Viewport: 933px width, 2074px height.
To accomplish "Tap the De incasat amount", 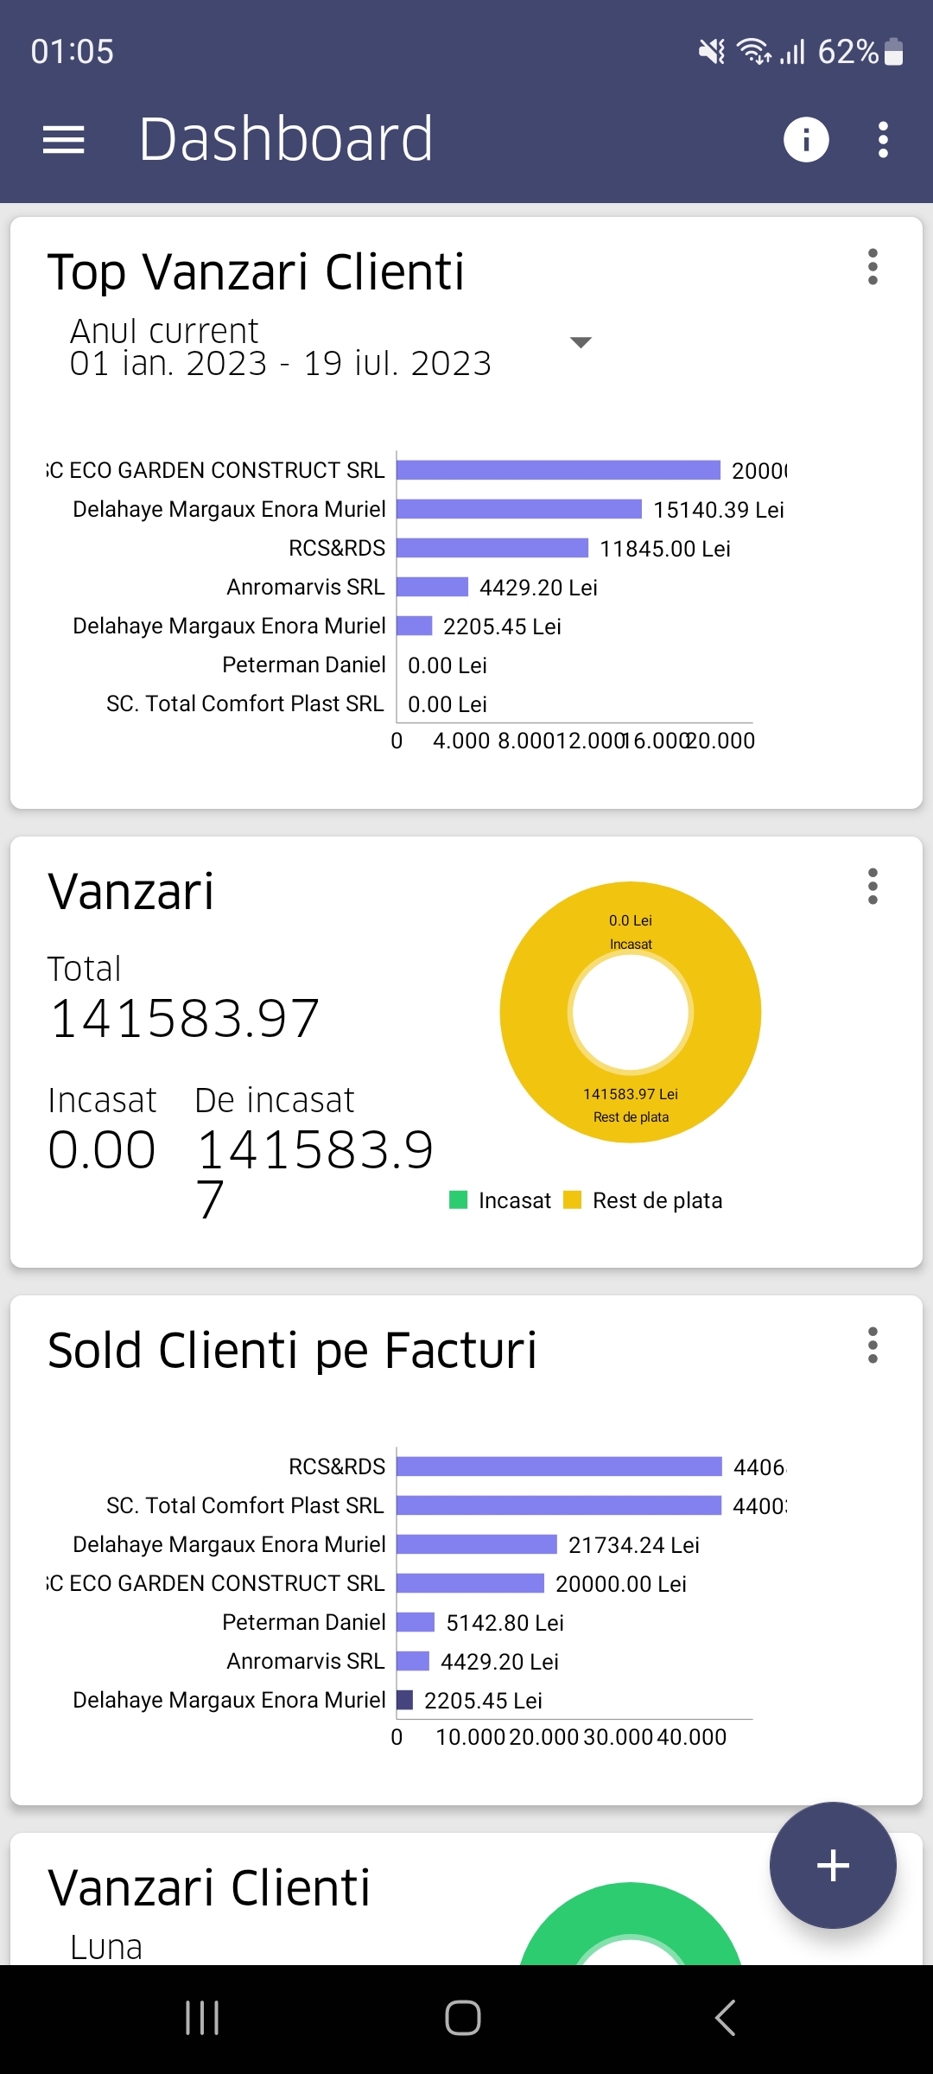I will click(314, 1174).
